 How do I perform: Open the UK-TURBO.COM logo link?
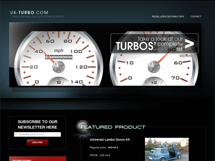29,13
